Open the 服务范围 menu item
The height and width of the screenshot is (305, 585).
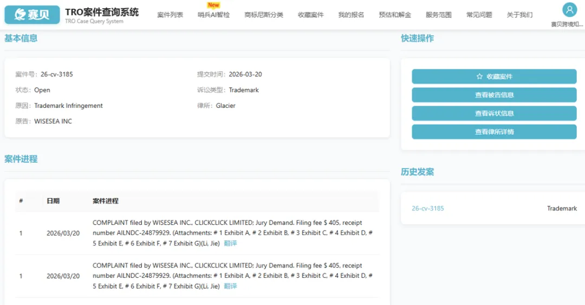439,15
